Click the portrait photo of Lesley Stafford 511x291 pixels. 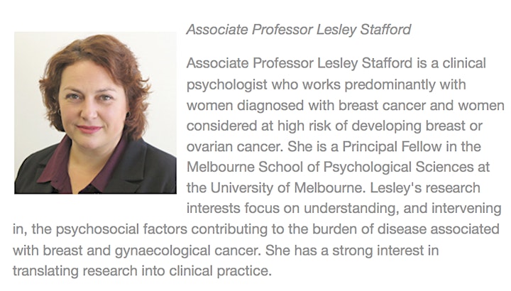tap(96, 113)
